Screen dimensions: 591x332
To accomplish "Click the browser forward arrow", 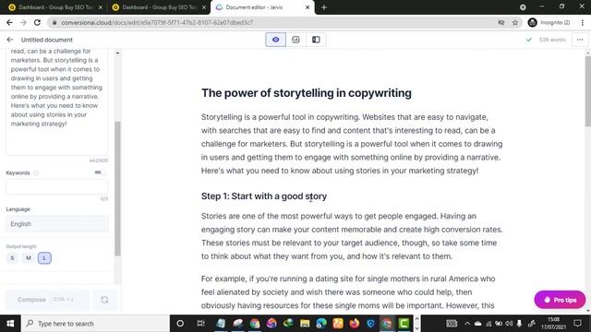I will [x=23, y=22].
